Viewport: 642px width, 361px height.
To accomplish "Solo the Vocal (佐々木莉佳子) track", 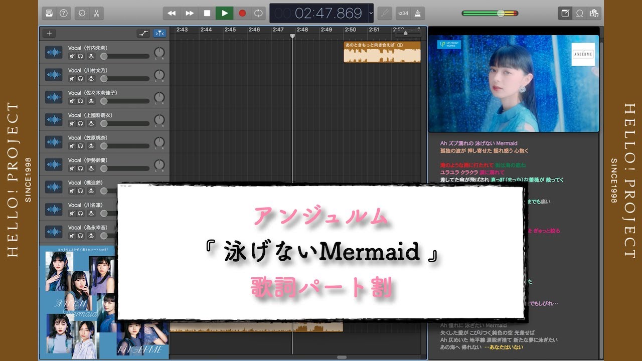I will tap(80, 101).
